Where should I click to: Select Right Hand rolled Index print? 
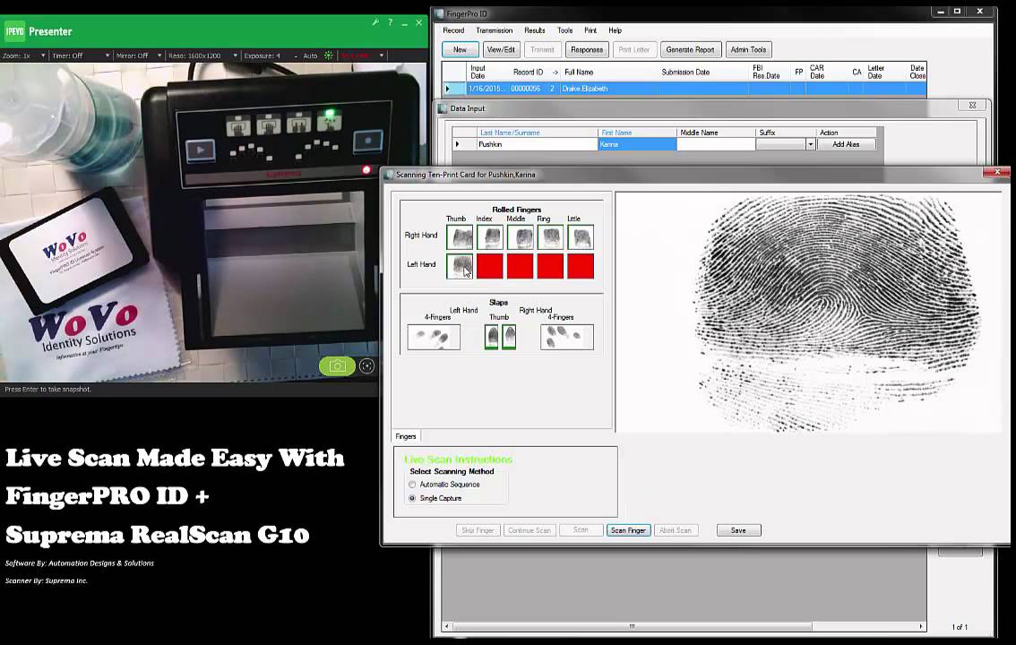point(490,237)
